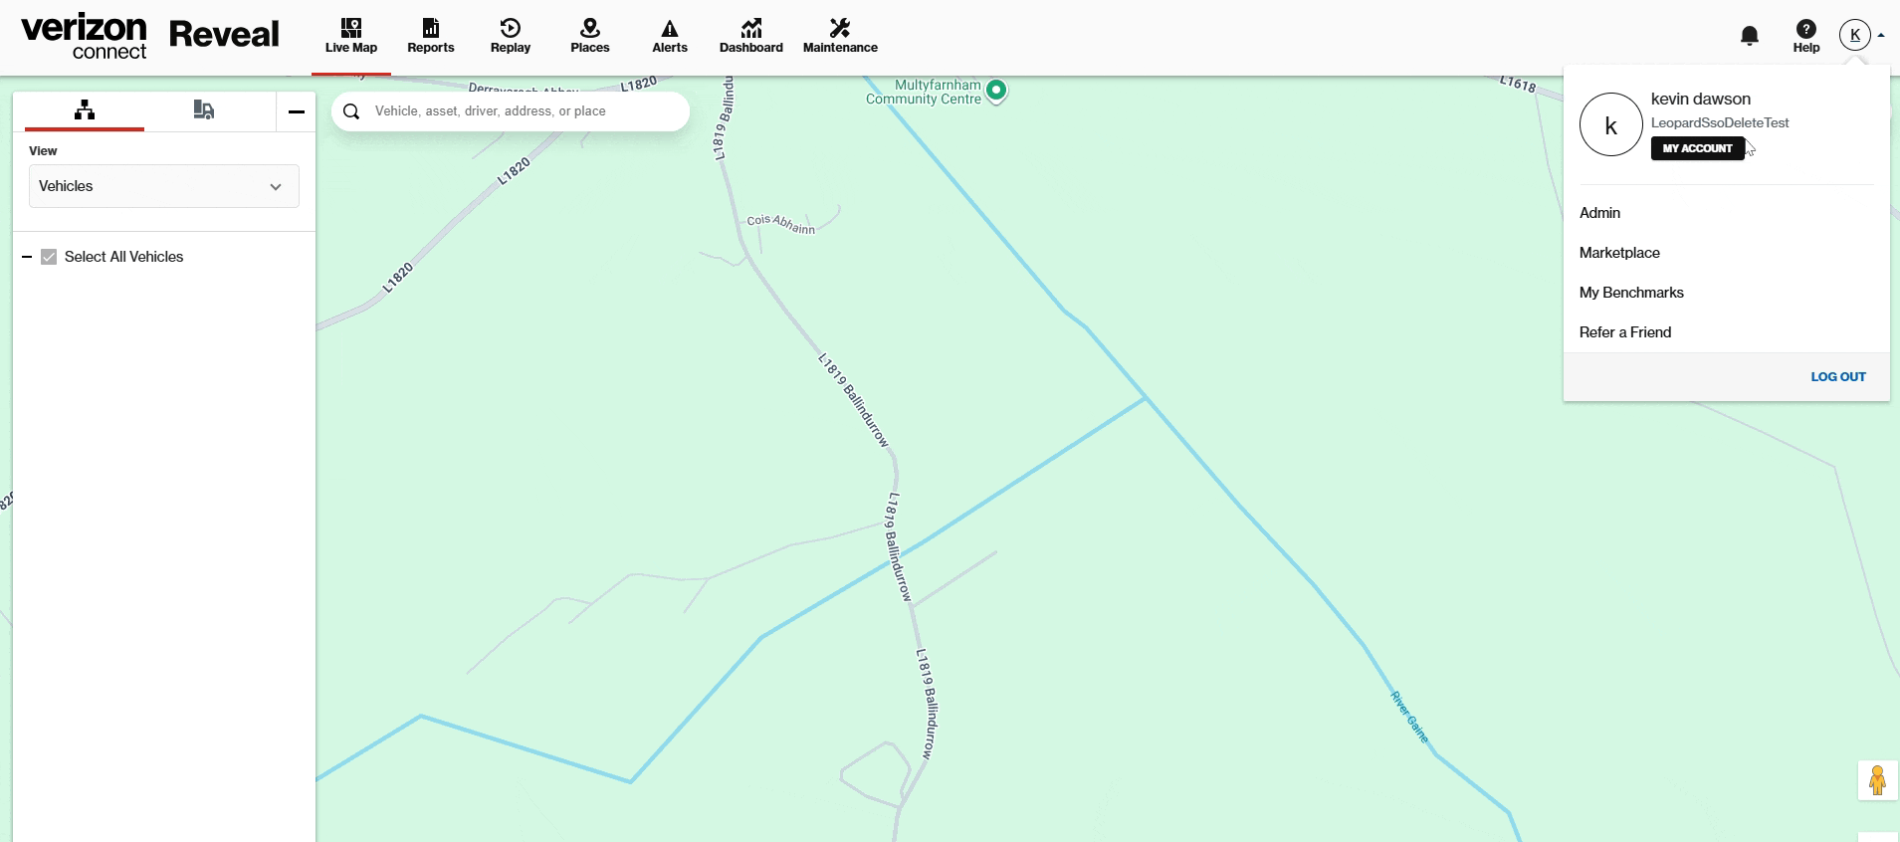Click the Select All Vehicles label

click(124, 257)
